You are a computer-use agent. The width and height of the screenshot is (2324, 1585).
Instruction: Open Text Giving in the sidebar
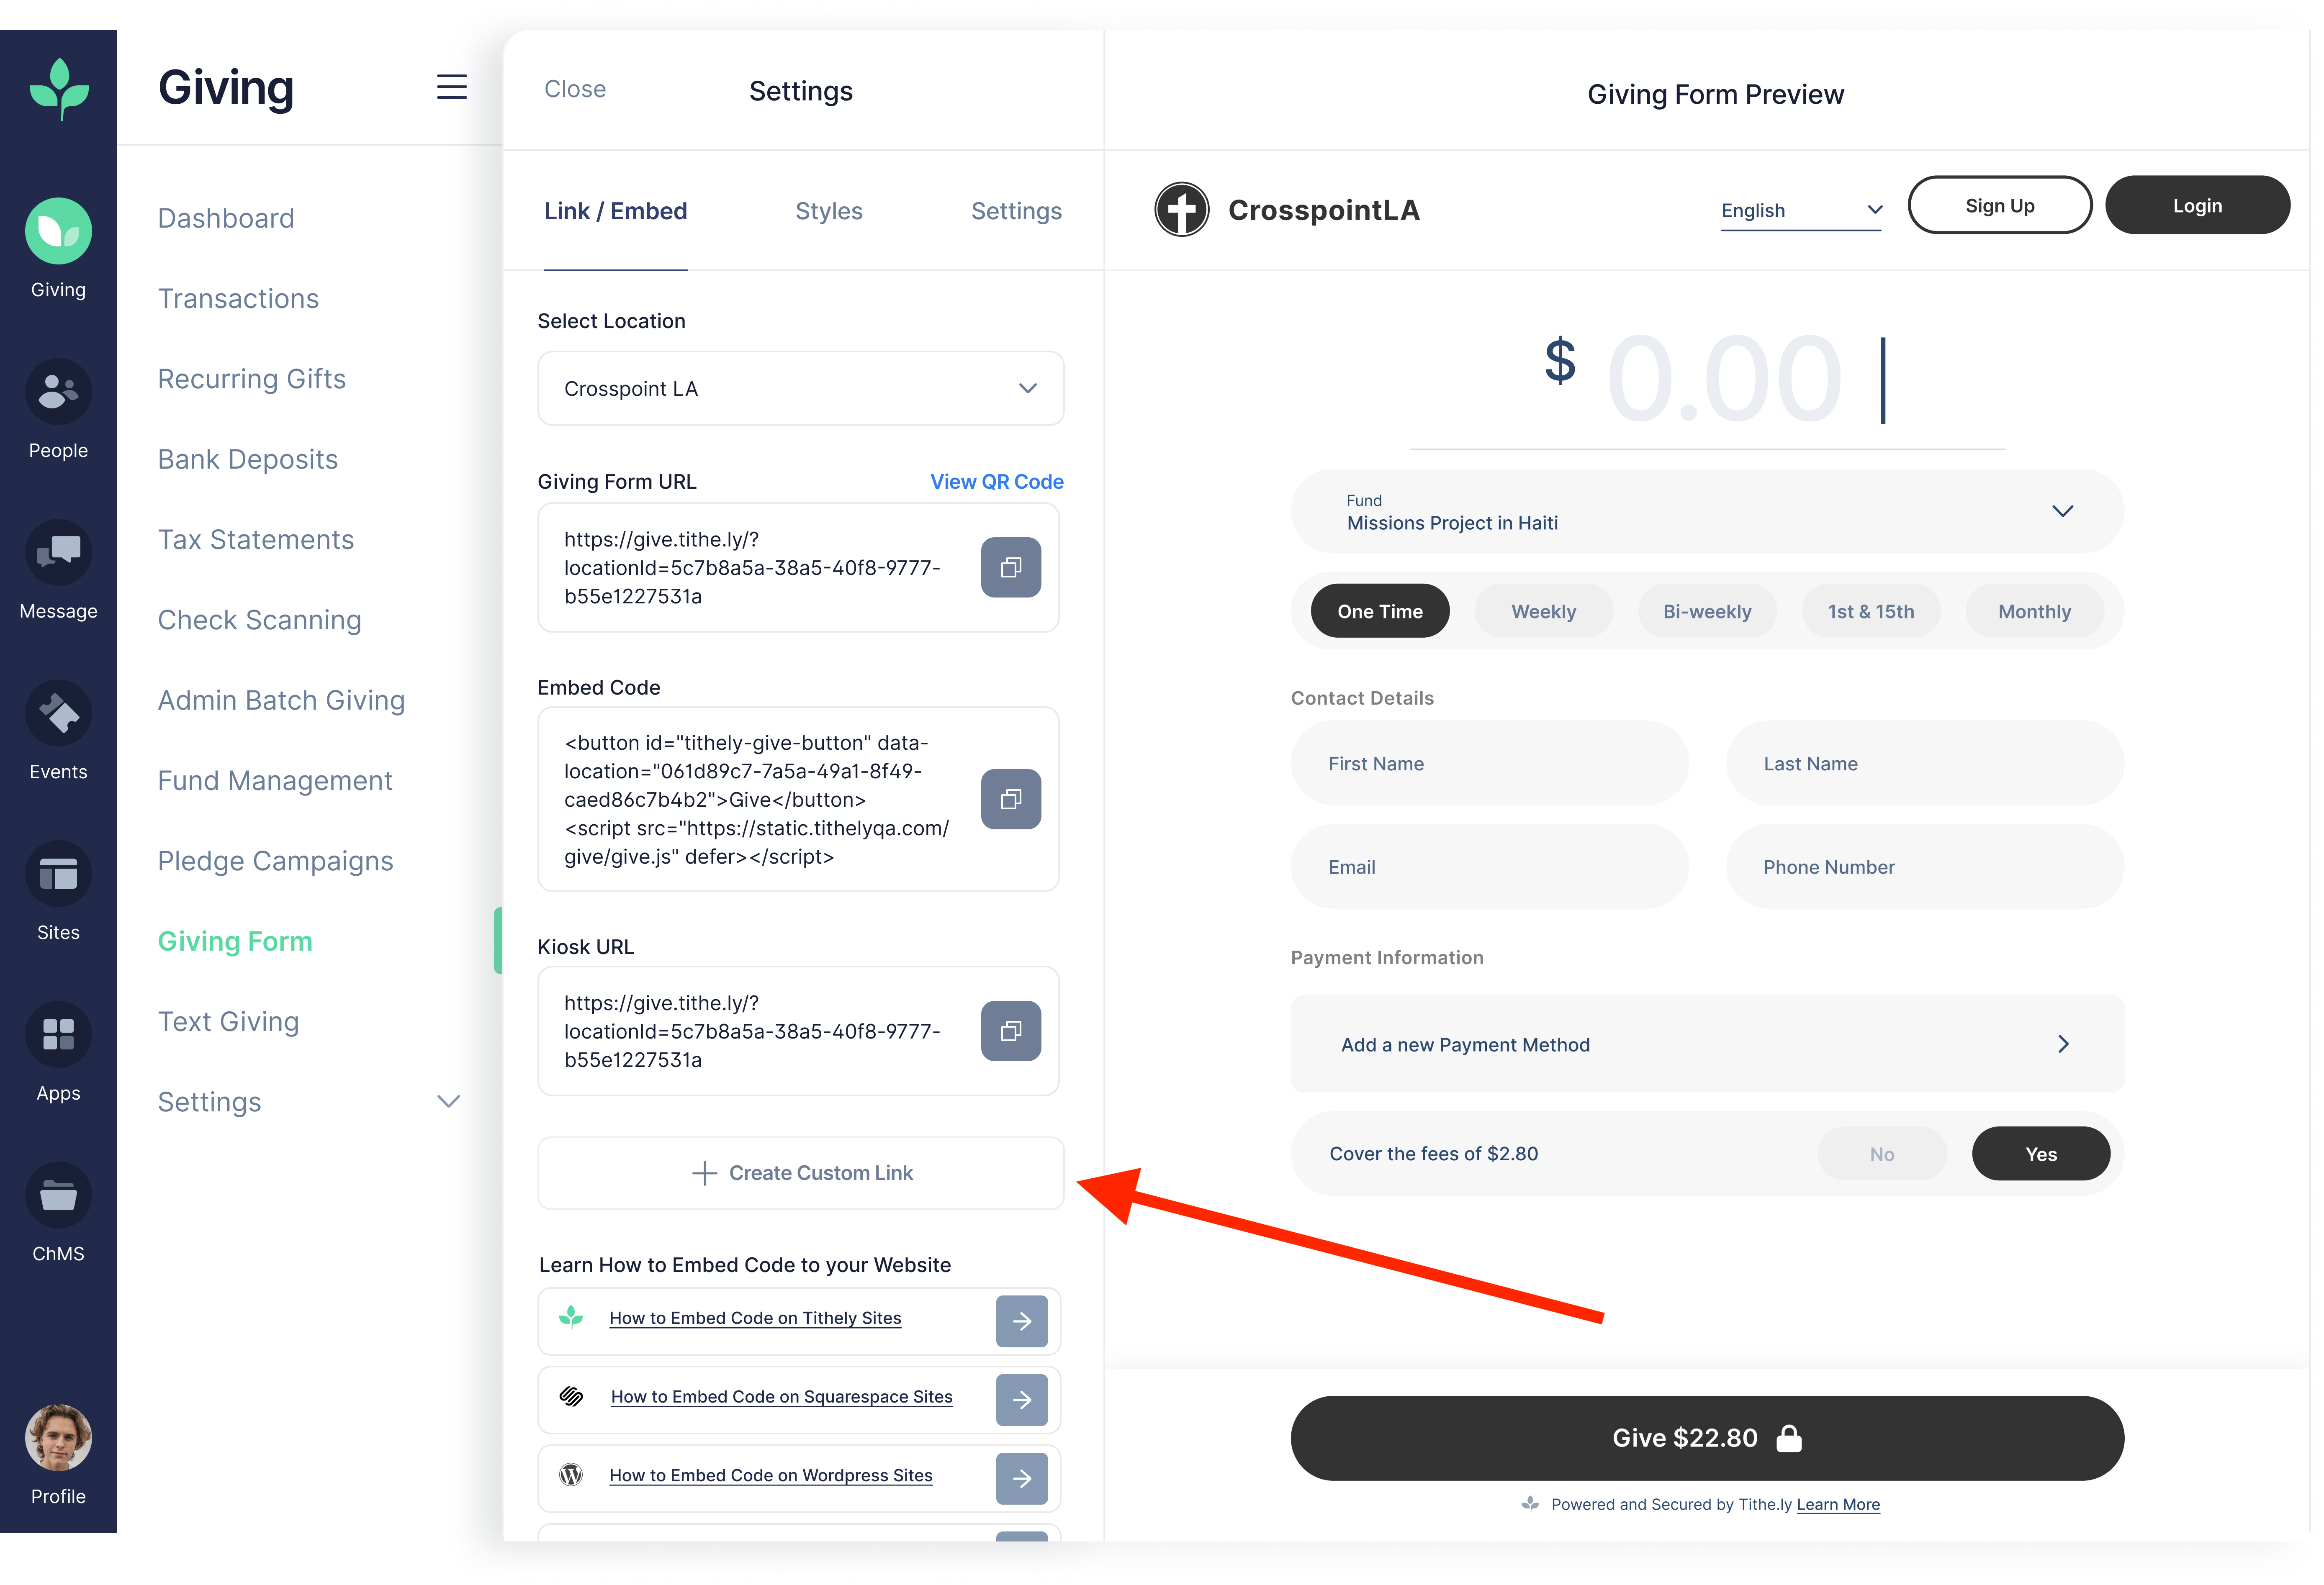click(x=229, y=1022)
